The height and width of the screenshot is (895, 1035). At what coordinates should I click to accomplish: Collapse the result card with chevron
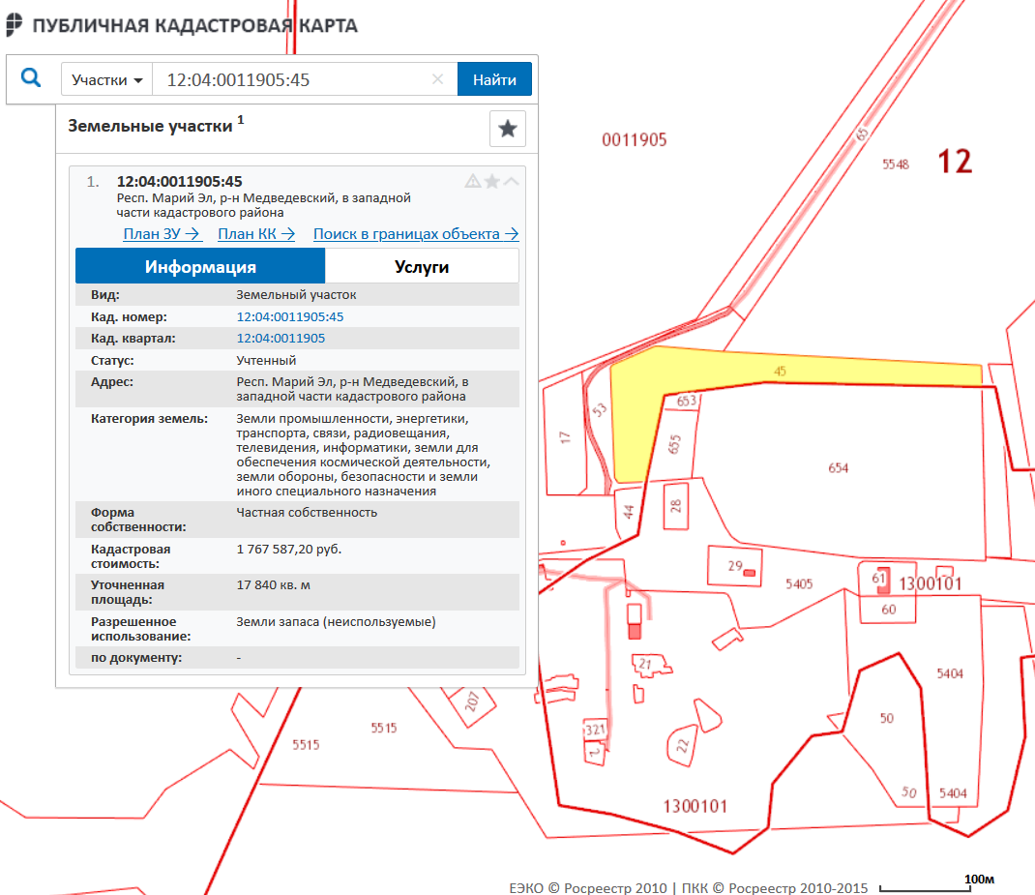511,181
